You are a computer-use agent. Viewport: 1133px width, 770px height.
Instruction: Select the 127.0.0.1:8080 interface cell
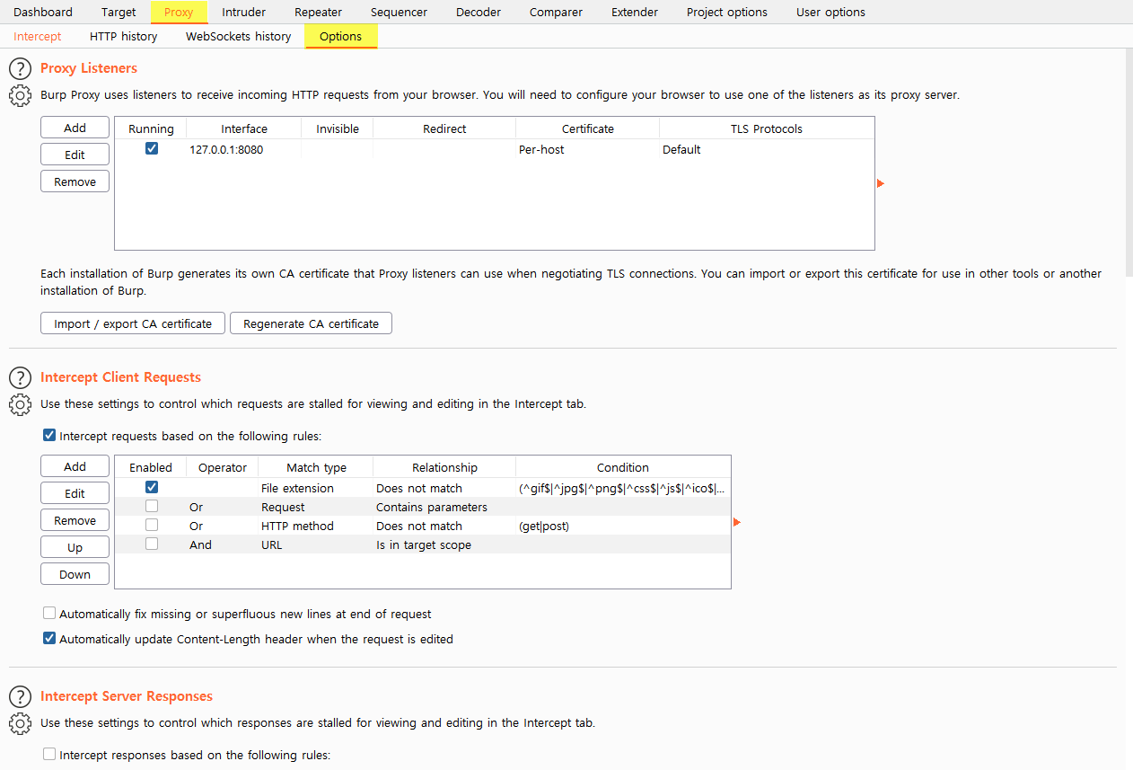[244, 149]
